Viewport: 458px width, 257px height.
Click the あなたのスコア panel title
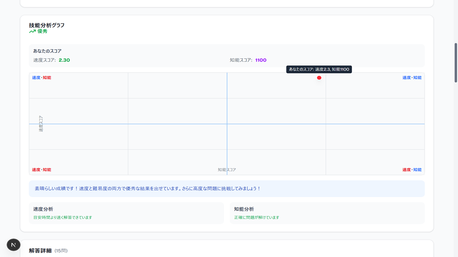(47, 51)
